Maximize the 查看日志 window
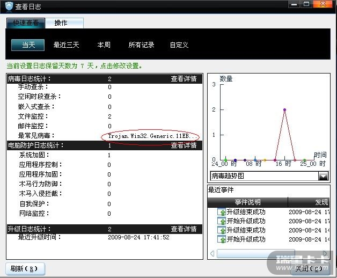 click(x=306, y=4)
